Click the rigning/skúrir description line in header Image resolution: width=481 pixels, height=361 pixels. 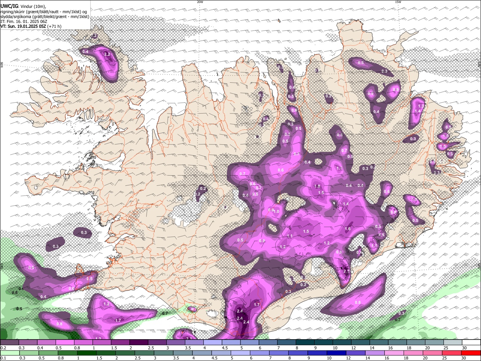[44, 11]
